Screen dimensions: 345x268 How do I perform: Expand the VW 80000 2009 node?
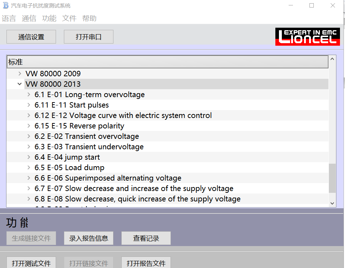tap(20, 74)
